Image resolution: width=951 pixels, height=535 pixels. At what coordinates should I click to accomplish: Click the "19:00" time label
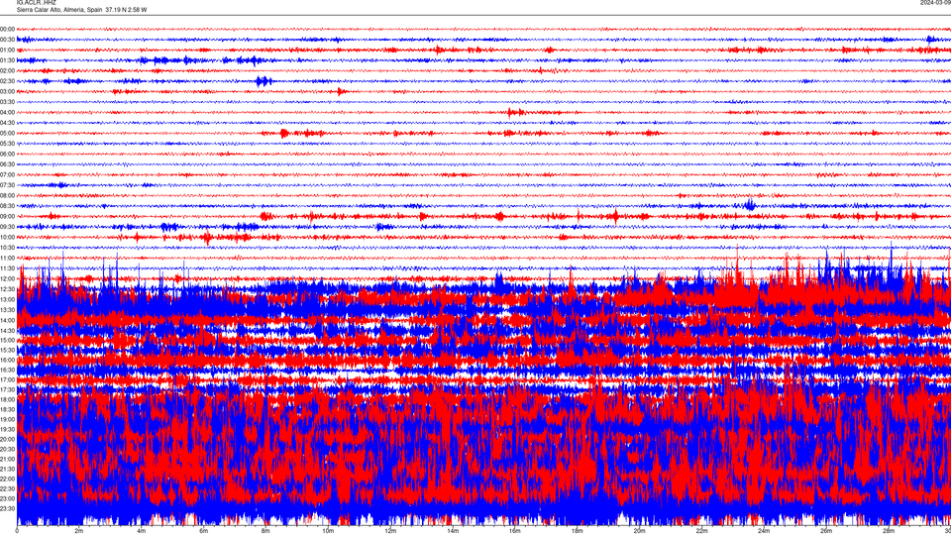click(x=7, y=419)
